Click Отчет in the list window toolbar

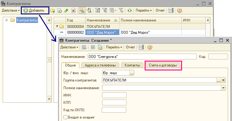coord(160,10)
